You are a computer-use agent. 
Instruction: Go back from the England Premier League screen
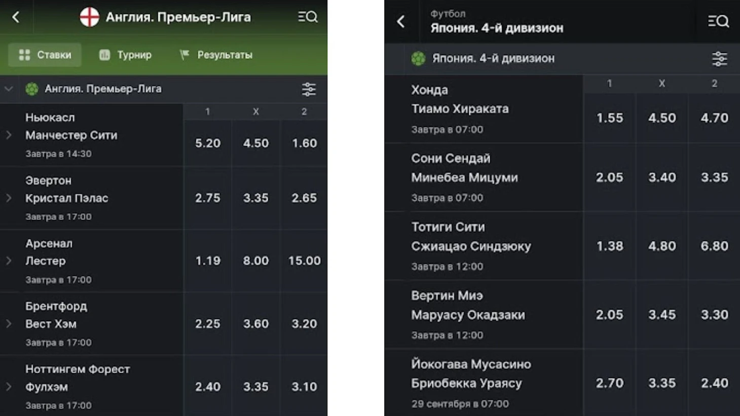16,17
